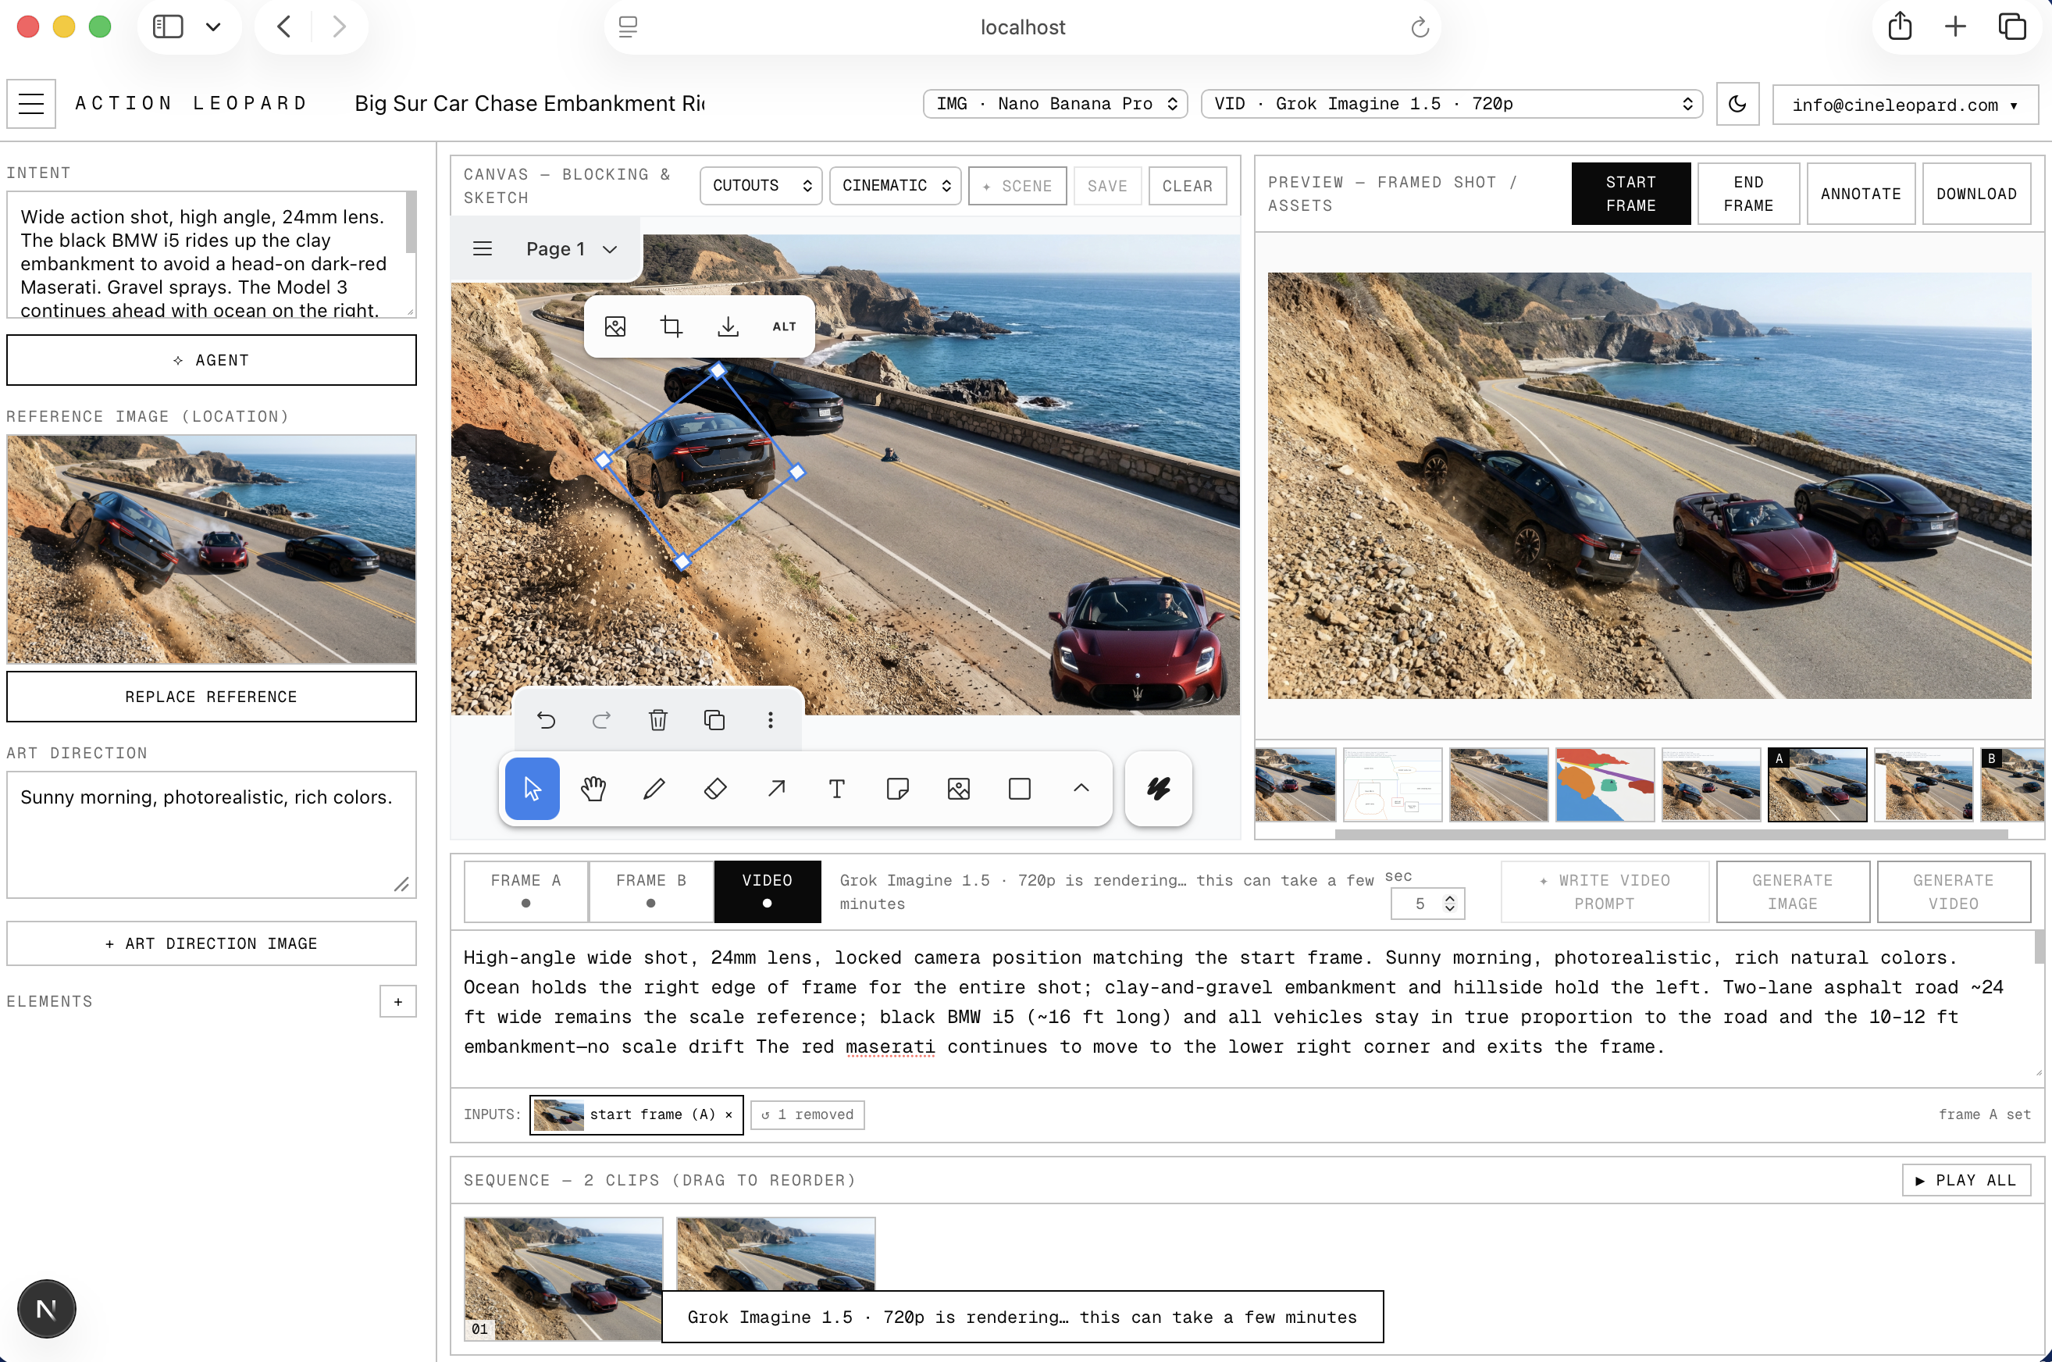This screenshot has height=1362, width=2052.
Task: Activate the text tool
Action: pyautogui.click(x=837, y=789)
